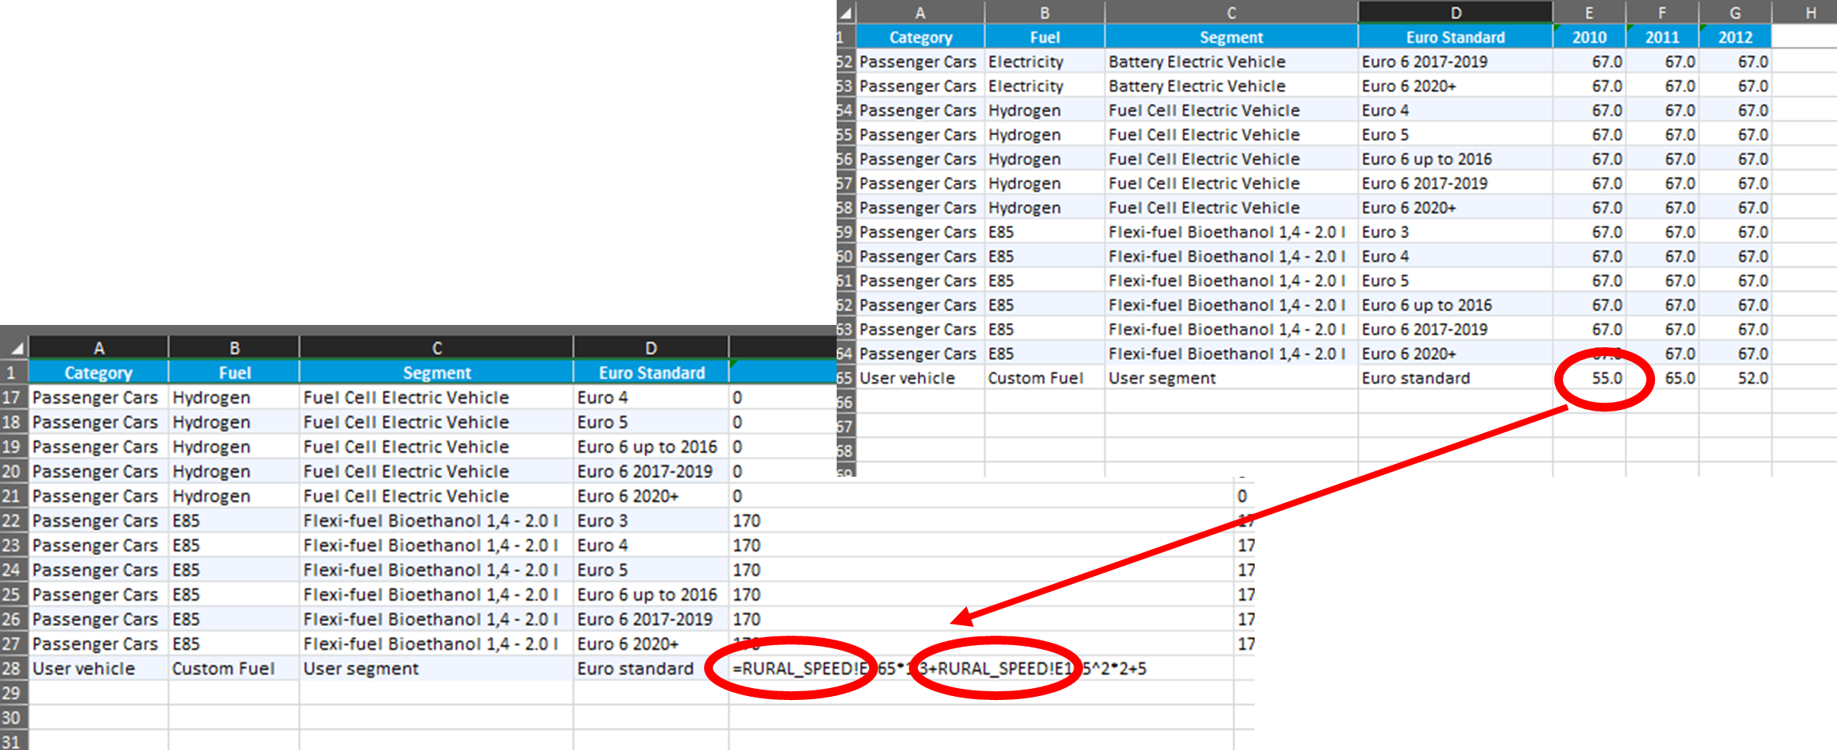Click select-all corner of the upper-right spreadsheet
This screenshot has width=1837, height=750.
pyautogui.click(x=846, y=13)
